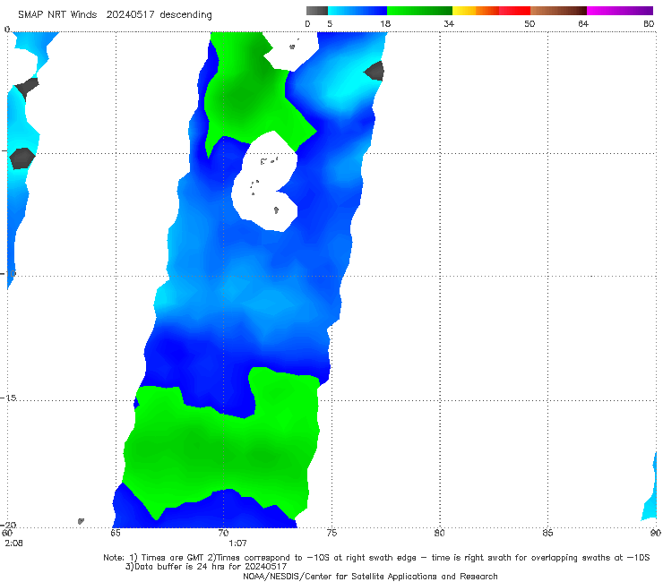663x582 pixels.
Task: Click the latitude axis label '-15'
Action: click(8, 398)
